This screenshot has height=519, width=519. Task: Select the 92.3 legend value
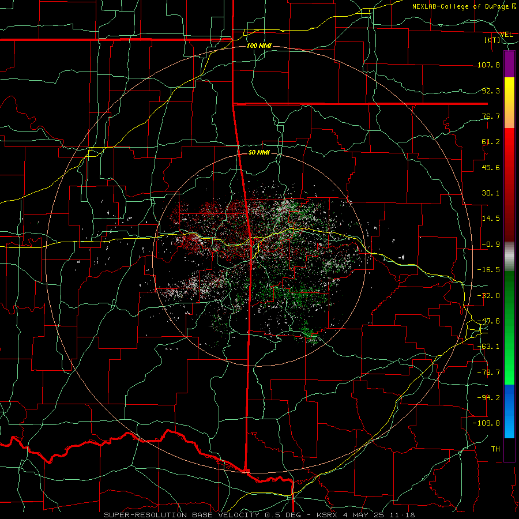click(491, 91)
